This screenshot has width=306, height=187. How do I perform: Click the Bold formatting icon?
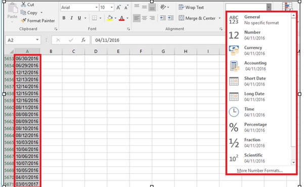(64, 18)
